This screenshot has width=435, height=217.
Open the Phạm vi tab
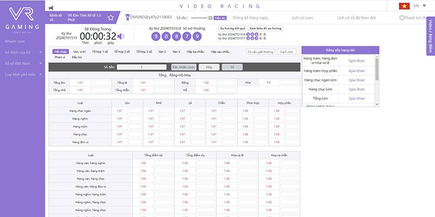(60, 58)
